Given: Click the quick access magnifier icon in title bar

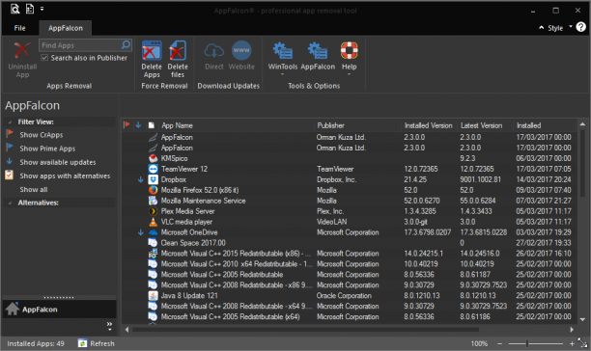Looking at the screenshot, I should [x=14, y=9].
